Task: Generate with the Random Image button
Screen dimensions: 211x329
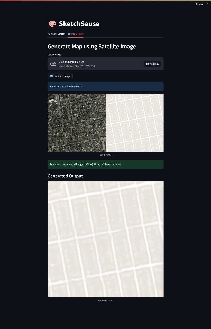Action: [60, 76]
